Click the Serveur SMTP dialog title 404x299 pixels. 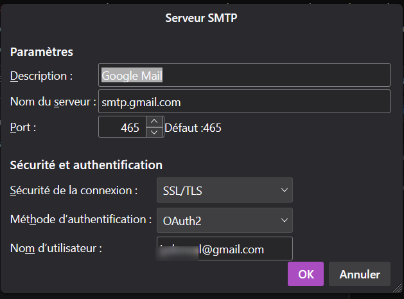pos(201,18)
